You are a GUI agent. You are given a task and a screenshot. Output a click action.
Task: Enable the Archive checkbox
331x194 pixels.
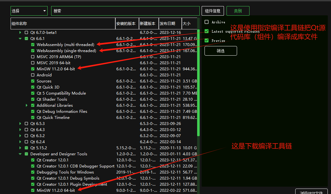[x=207, y=22]
